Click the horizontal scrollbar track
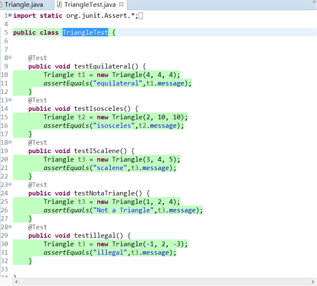 [165, 282]
